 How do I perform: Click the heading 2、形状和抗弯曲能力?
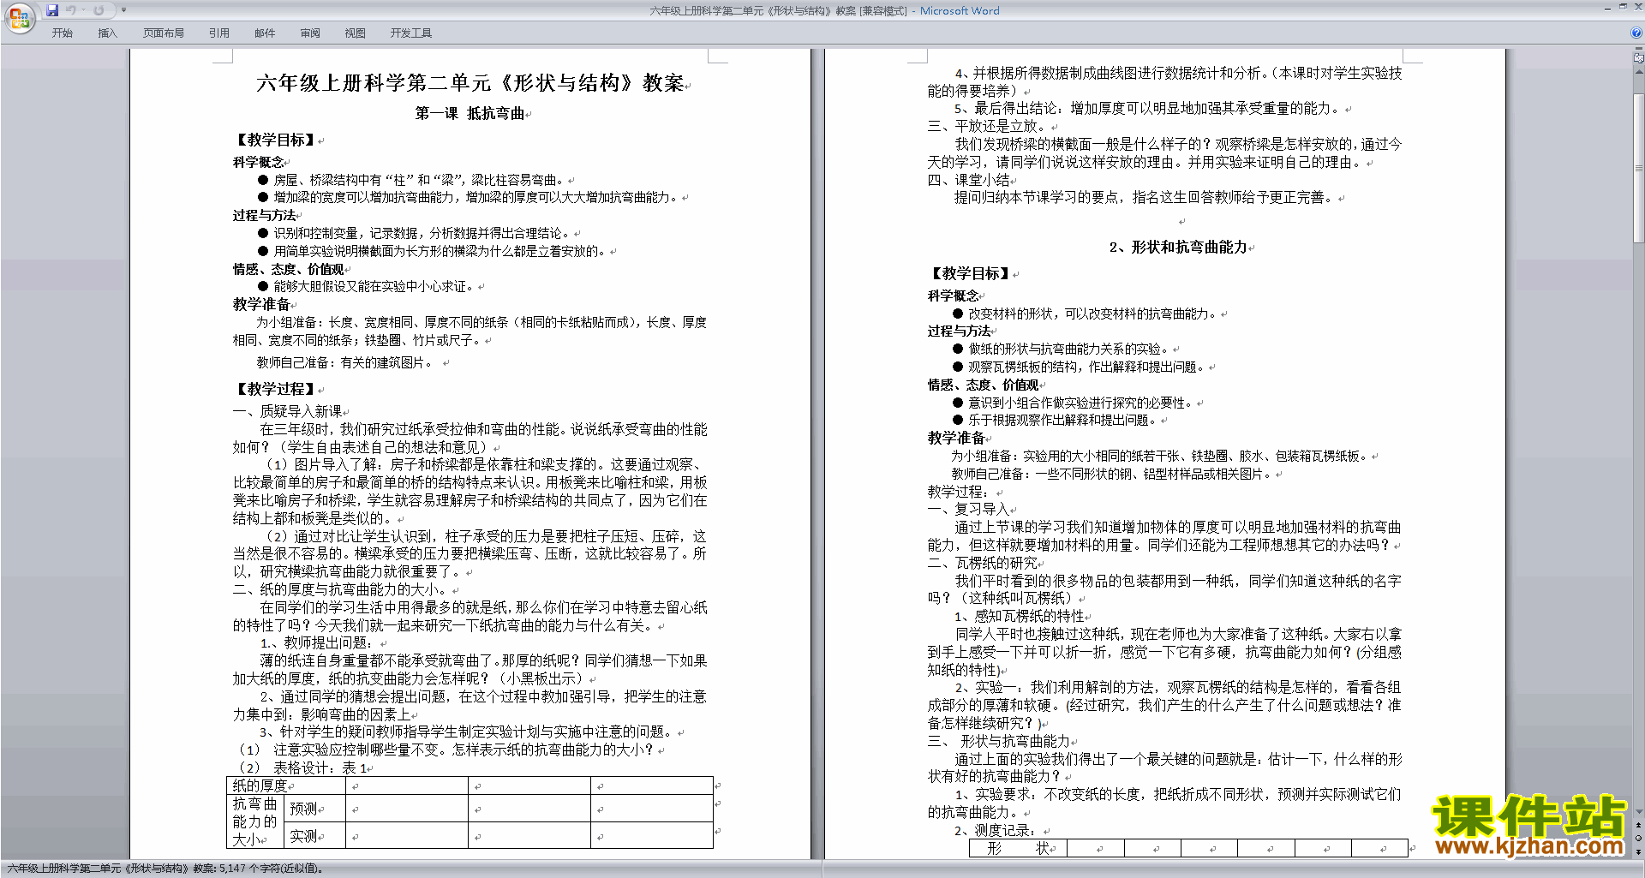1177,247
